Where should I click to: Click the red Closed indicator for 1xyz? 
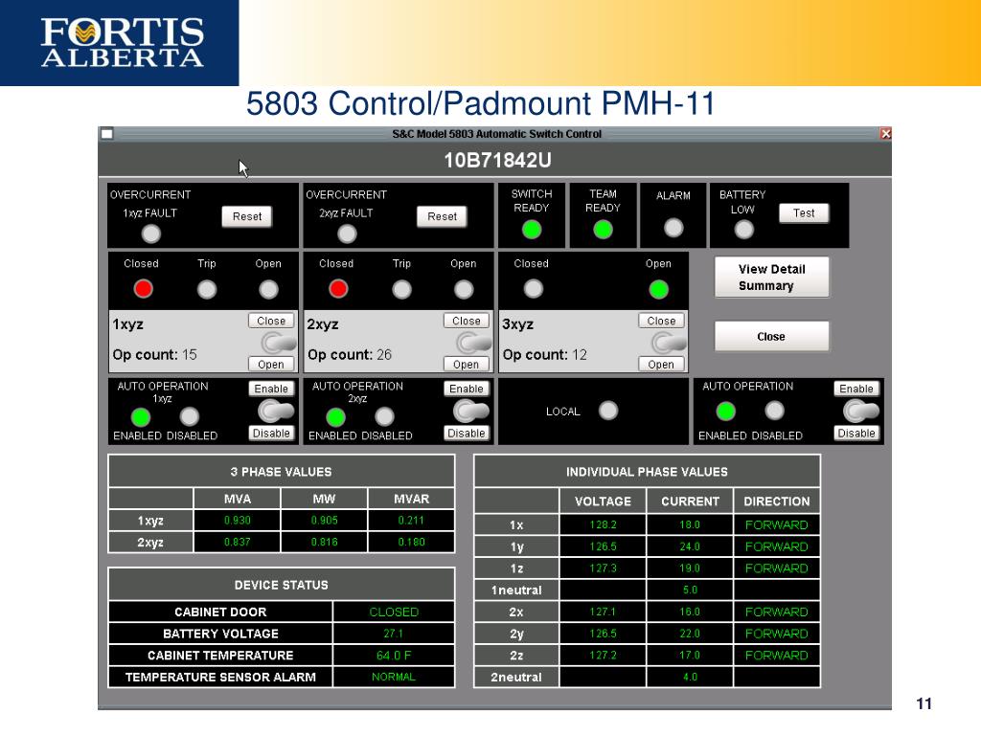(x=143, y=288)
